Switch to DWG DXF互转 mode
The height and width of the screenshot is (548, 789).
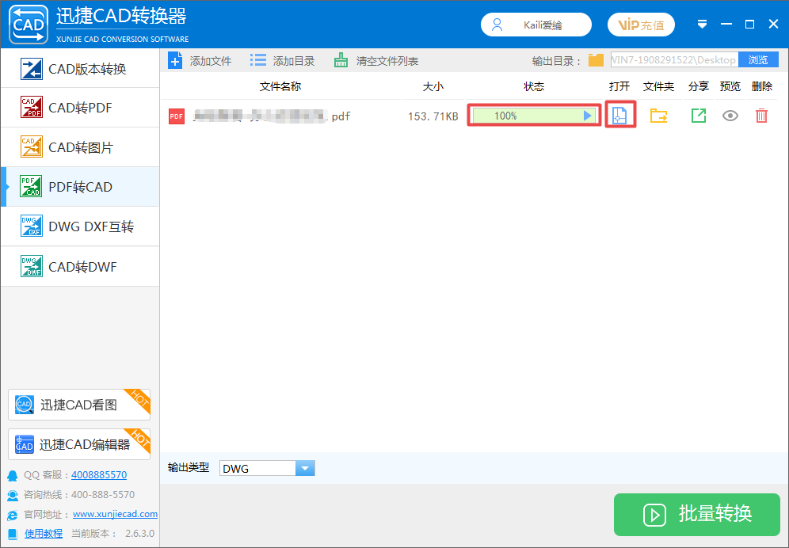(80, 226)
